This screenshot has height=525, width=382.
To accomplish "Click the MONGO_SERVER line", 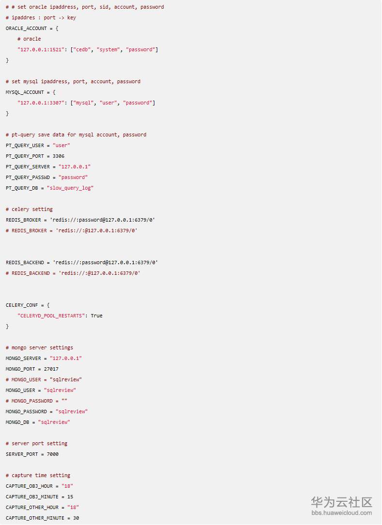I will 44,358.
